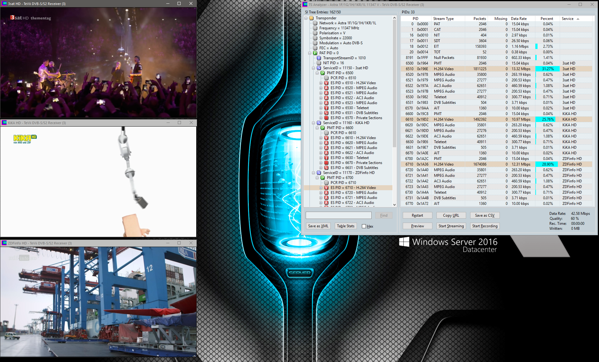Screen dimensions: 599x362
Task: Click the SI tree scroll up arrow
Action: click(394, 18)
